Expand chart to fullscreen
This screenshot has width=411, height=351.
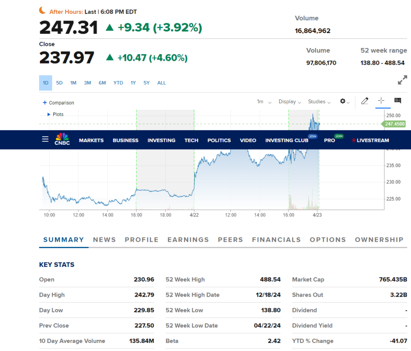402,80
